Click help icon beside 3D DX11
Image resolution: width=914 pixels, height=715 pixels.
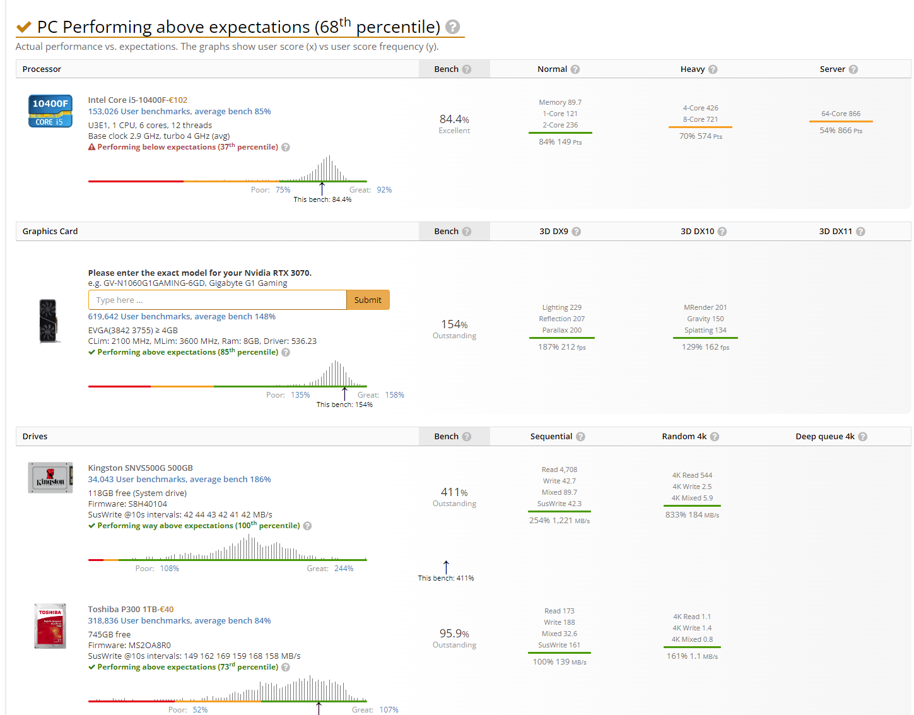pos(860,232)
